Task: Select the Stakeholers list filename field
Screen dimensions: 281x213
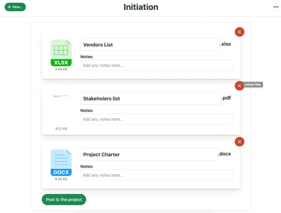Action: click(149, 98)
